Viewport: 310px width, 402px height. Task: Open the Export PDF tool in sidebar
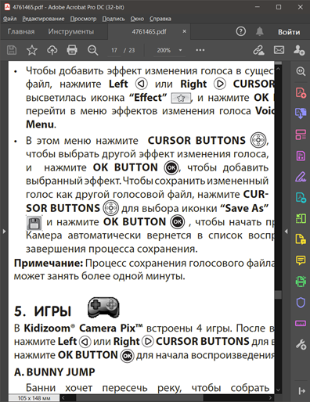click(301, 113)
